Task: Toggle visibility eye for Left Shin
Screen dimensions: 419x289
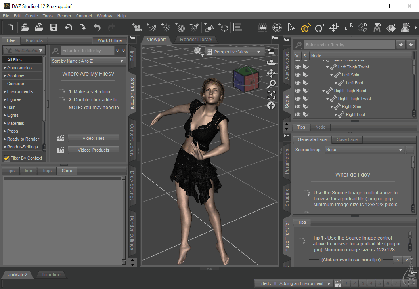Action: click(297, 75)
